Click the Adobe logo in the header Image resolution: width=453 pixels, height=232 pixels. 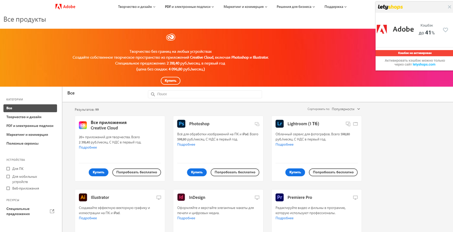tap(65, 6)
